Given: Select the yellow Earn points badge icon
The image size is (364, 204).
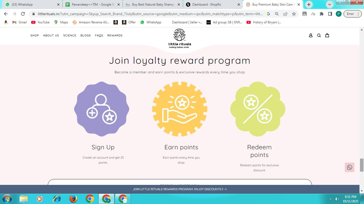Looking at the screenshot, I should tap(180, 109).
